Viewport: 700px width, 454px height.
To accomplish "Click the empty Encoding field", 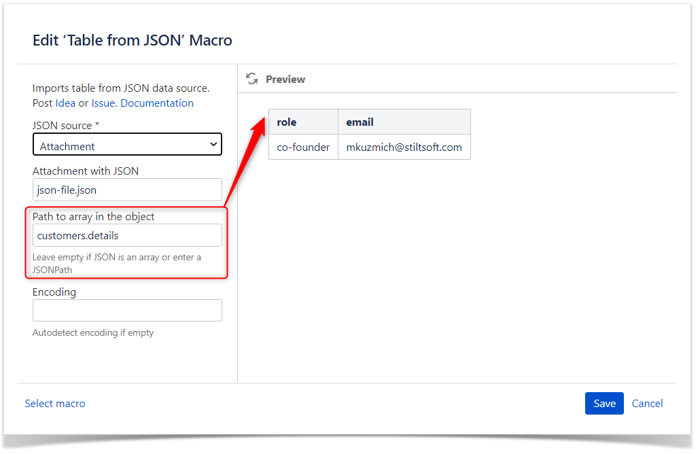I will click(x=127, y=310).
